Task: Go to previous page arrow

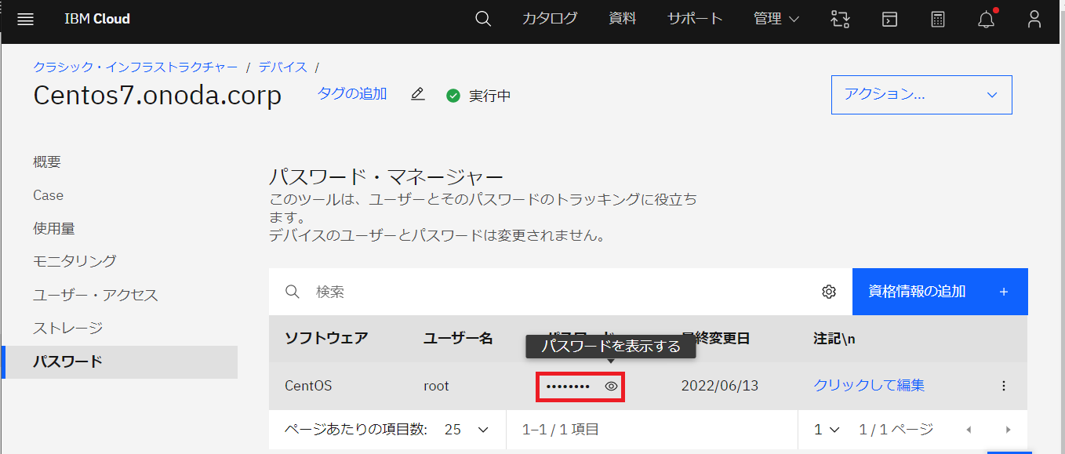Action: [969, 430]
